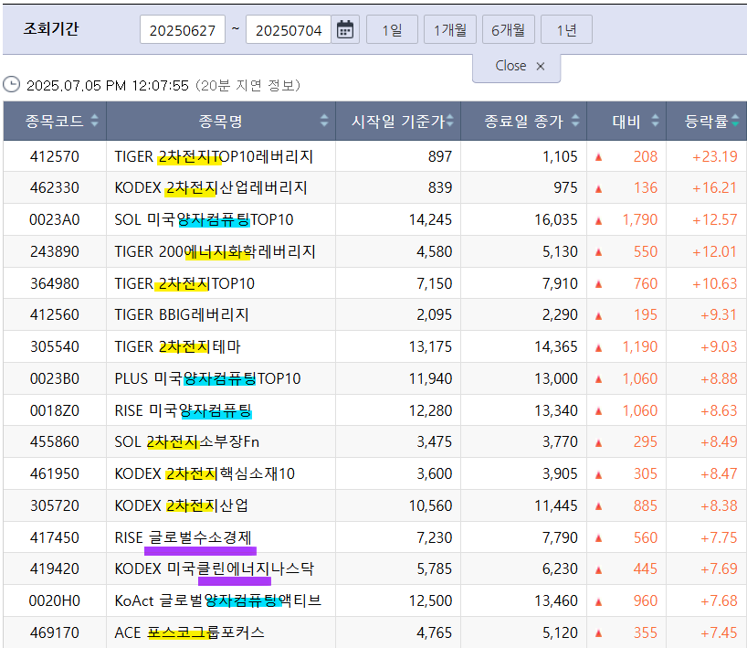This screenshot has height=648, width=747.
Task: Select the 1개월 period button
Action: 450,30
